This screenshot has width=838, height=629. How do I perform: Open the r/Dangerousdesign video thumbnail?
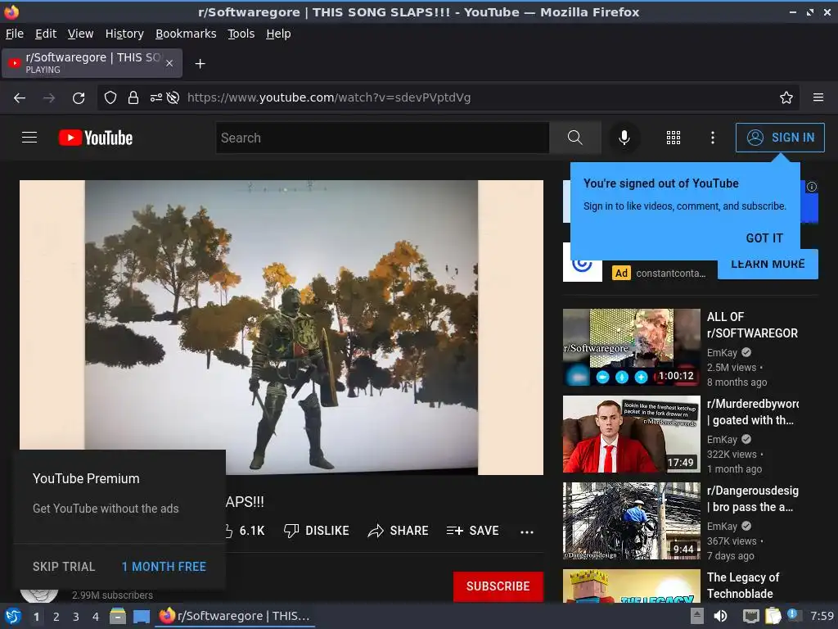631,521
